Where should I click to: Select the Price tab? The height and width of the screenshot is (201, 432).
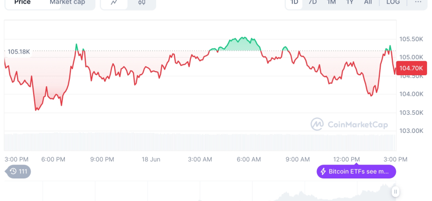coord(22,3)
